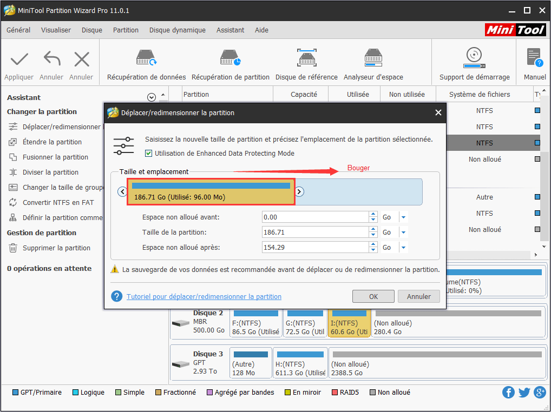The height and width of the screenshot is (412, 551).
Task: Move partition left with arrow handle
Action: 122,191
